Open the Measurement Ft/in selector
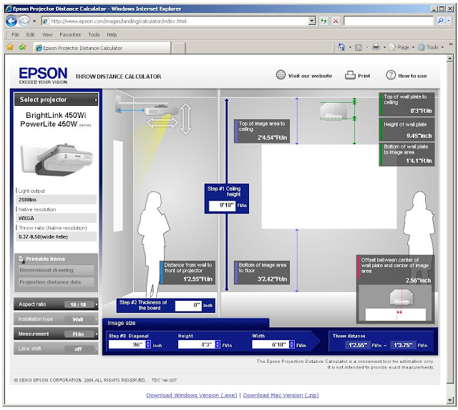 pyautogui.click(x=56, y=334)
